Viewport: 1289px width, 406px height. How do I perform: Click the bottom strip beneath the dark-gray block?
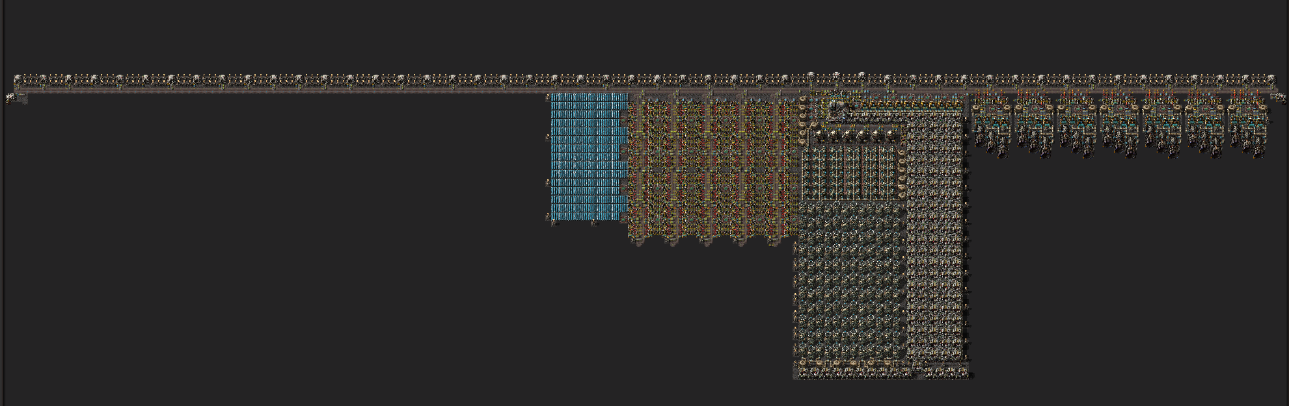point(882,372)
